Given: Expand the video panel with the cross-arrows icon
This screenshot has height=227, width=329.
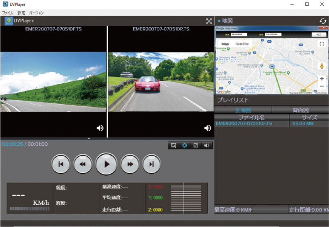Looking at the screenshot, I should click(209, 21).
